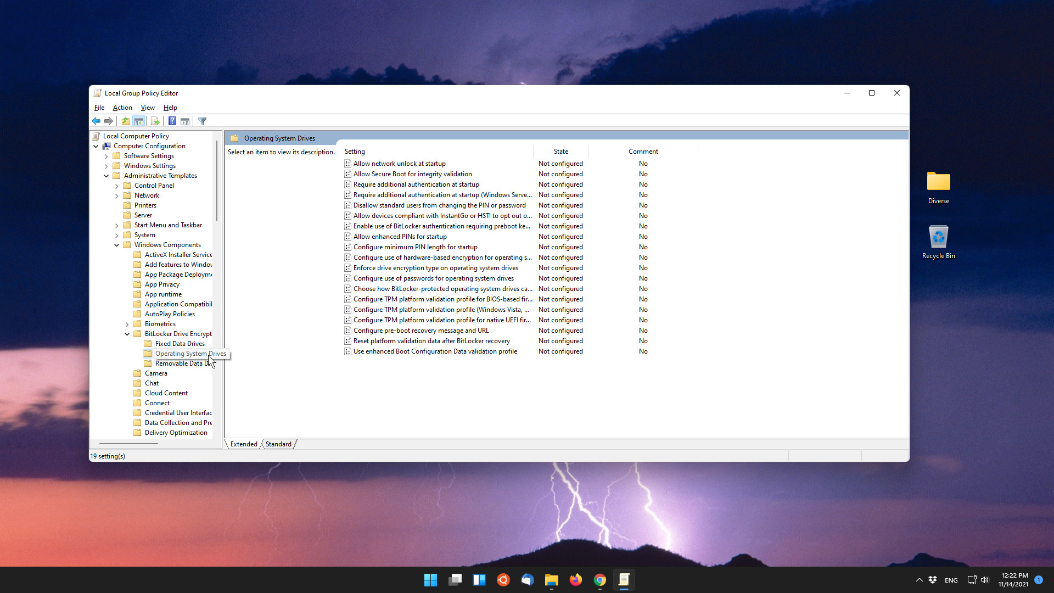Click the Up one level toolbar icon
Image resolution: width=1054 pixels, height=593 pixels.
coord(126,121)
